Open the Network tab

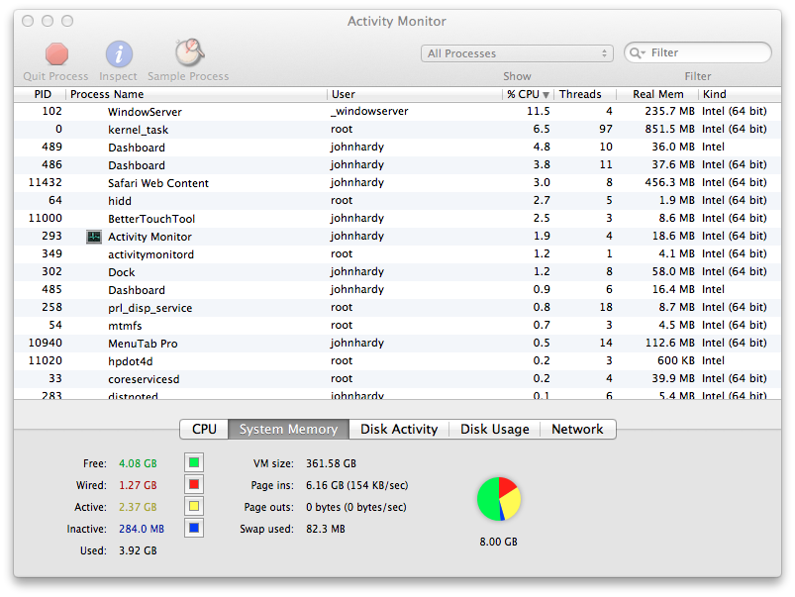578,429
